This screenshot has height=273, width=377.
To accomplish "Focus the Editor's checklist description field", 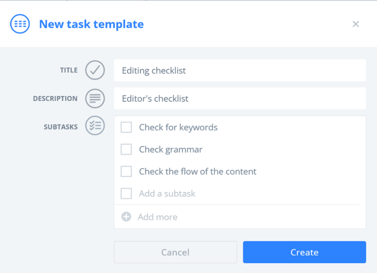I will [x=240, y=99].
